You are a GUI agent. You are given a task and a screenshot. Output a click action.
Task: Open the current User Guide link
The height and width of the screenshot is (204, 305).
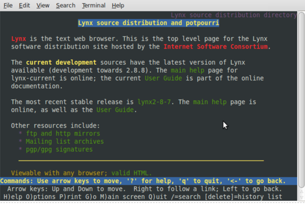pos(163,78)
